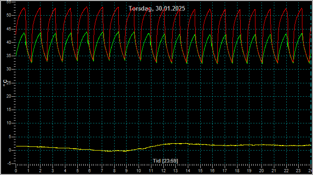Click the °C unit label on y-axis
The height and width of the screenshot is (175, 313).
click(5, 83)
